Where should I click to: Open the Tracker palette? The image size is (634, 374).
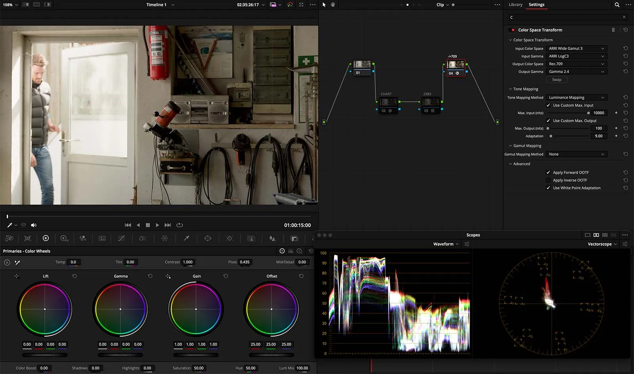point(229,239)
